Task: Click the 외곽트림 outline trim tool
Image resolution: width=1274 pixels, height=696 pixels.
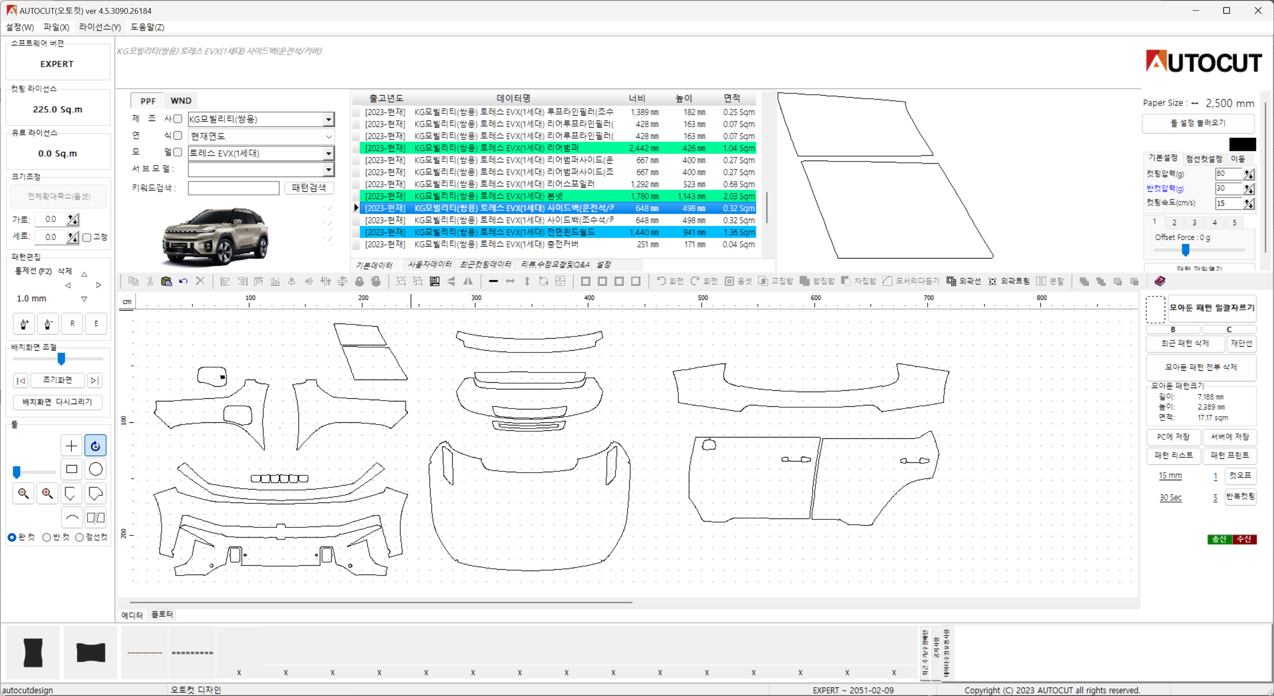Action: [1009, 281]
